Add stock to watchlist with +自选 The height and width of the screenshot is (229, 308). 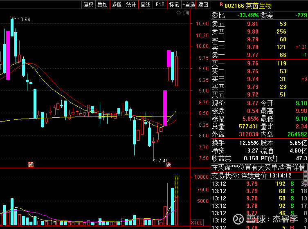(x=188, y=4)
